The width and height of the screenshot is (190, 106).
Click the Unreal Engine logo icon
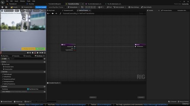(x=2, y=2)
